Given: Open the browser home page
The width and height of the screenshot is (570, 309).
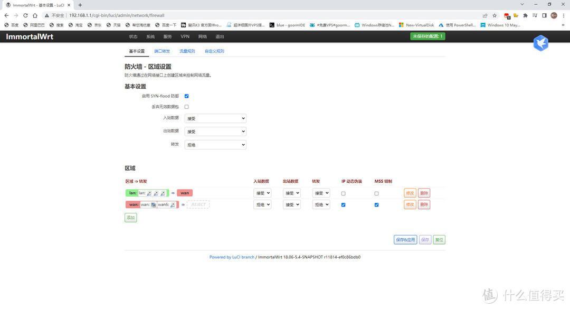Looking at the screenshot, I should pyautogui.click(x=35, y=15).
